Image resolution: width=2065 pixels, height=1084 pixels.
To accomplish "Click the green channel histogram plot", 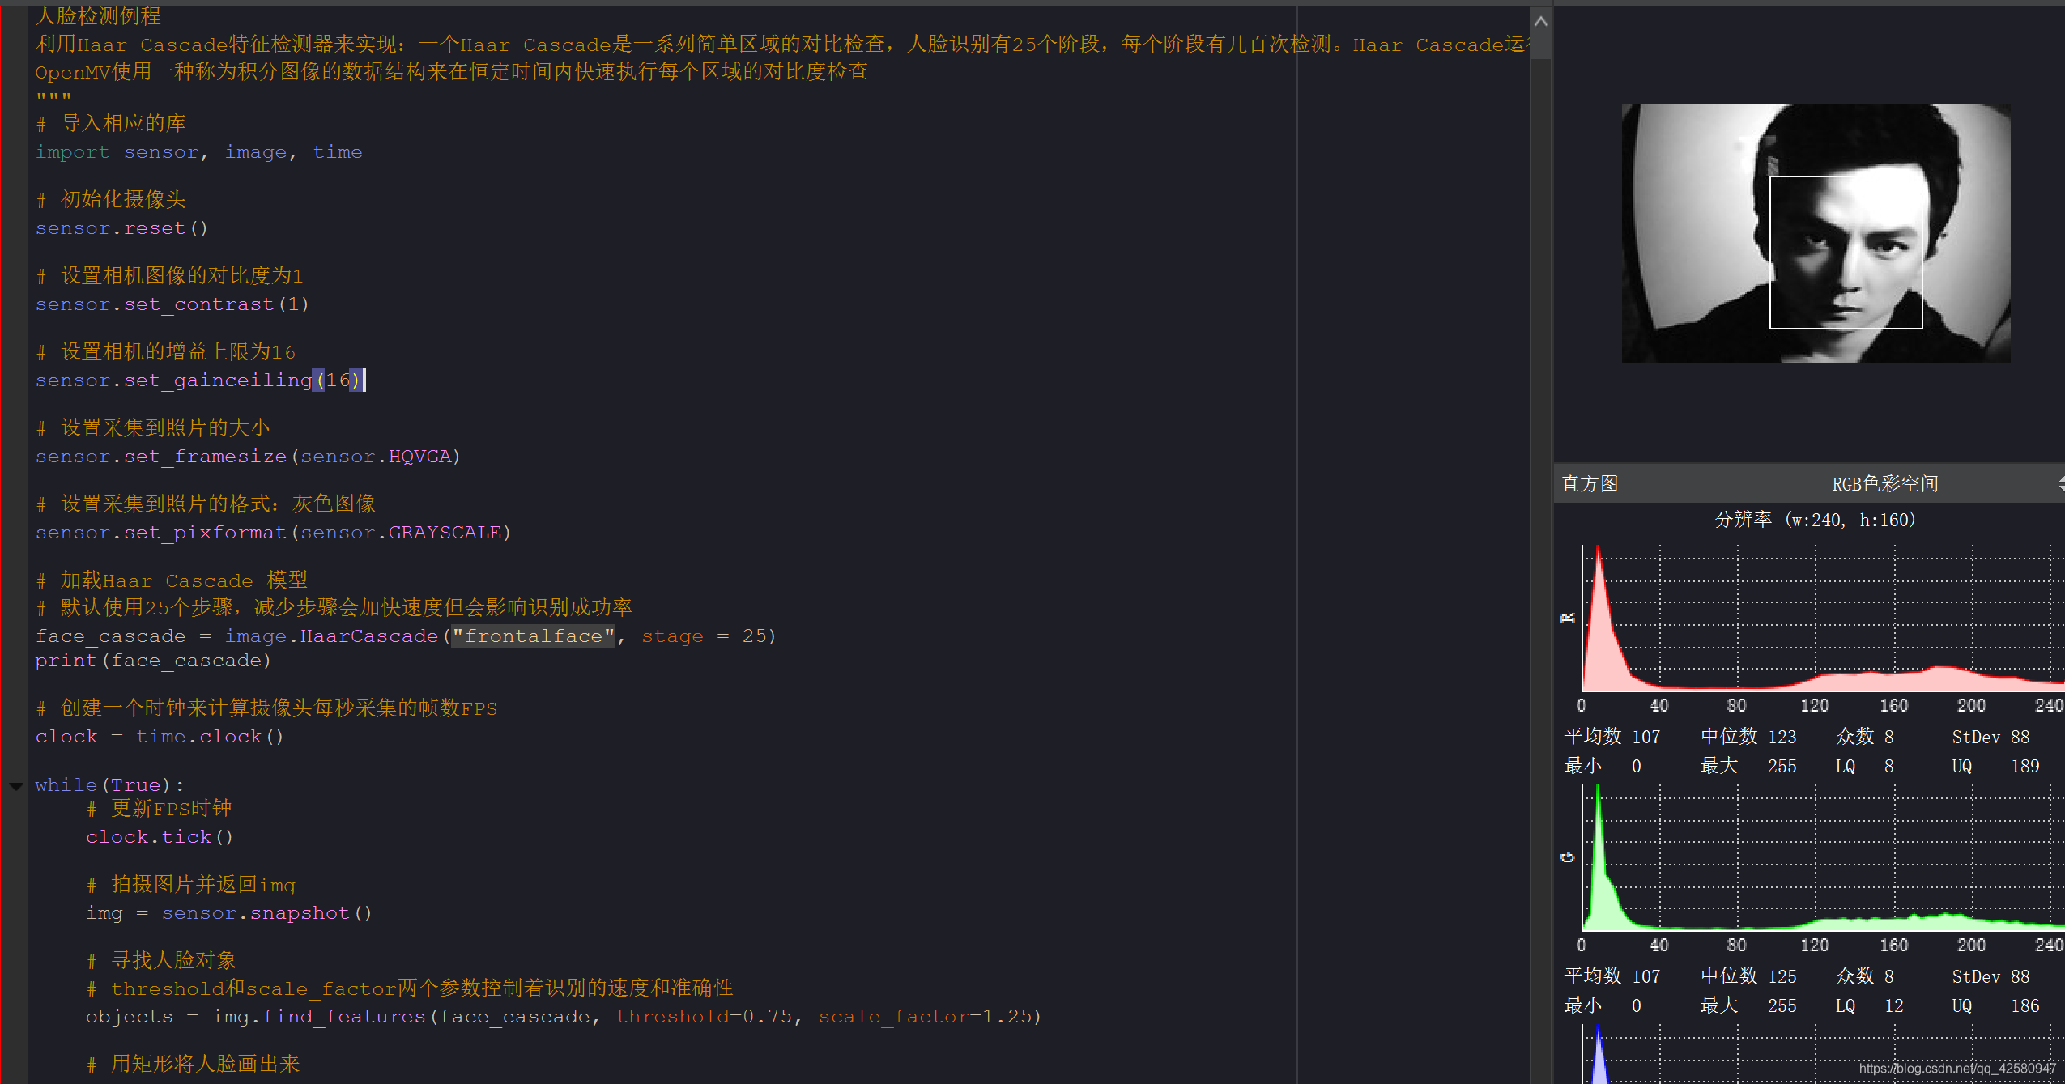I will point(1822,858).
